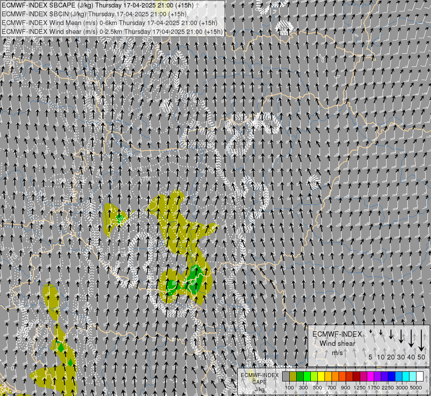Click the "CAPE" legend label
431x396 pixels.
pos(259,382)
